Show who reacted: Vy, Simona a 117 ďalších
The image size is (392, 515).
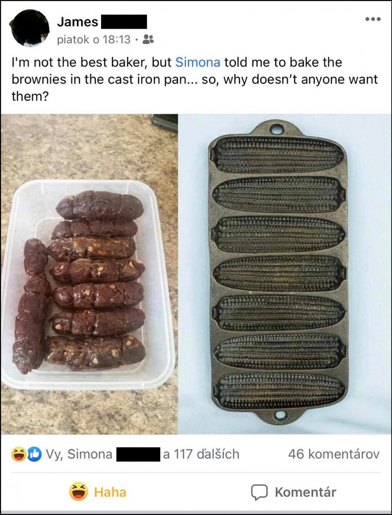tap(143, 454)
